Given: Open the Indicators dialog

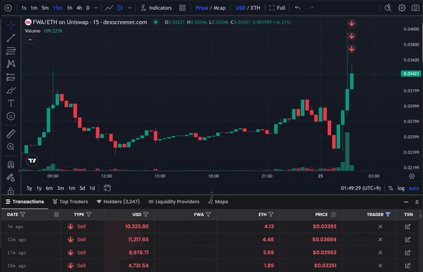Looking at the screenshot, I should 156,8.
